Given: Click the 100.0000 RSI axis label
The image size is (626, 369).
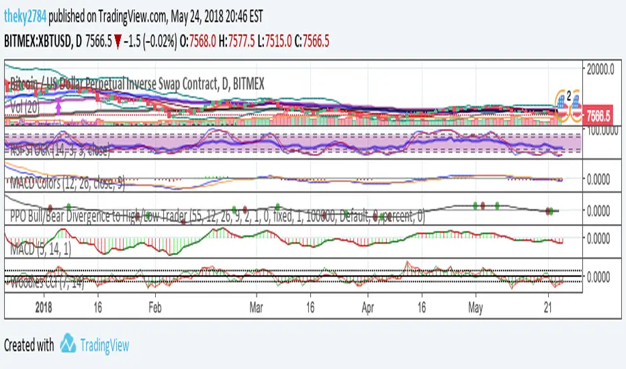Looking at the screenshot, I should tap(602, 130).
